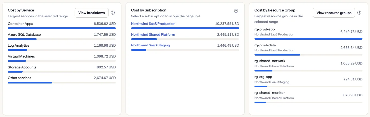Click the rg-shared-monitor resource group name

[x=270, y=93]
